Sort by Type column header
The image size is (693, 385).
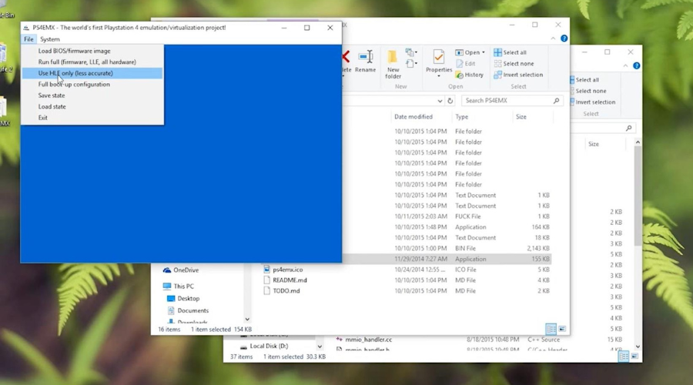click(462, 117)
